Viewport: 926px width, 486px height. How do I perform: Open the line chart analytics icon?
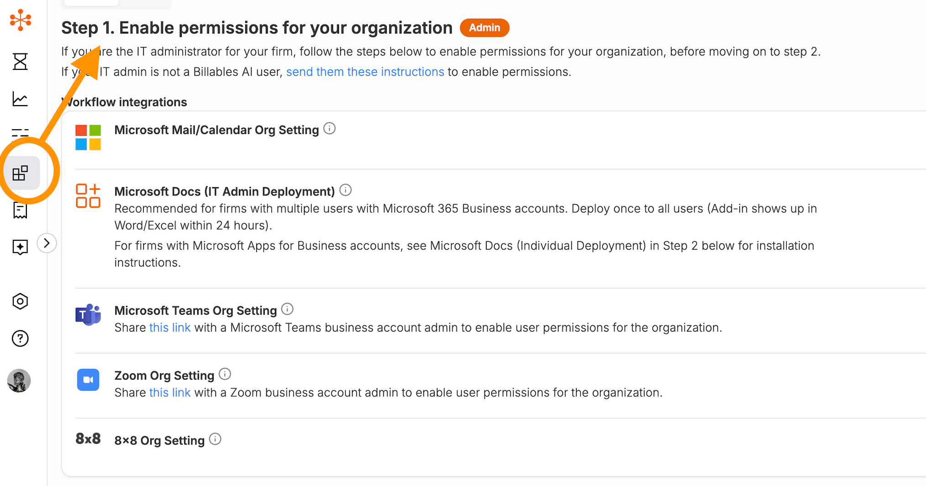pyautogui.click(x=20, y=99)
